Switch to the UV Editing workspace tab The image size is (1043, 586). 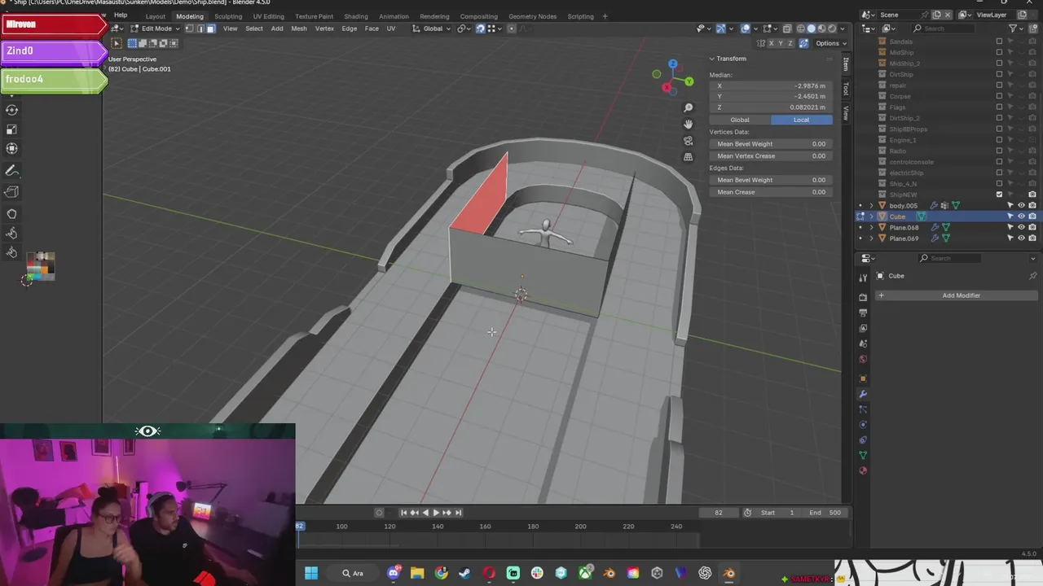click(x=268, y=16)
